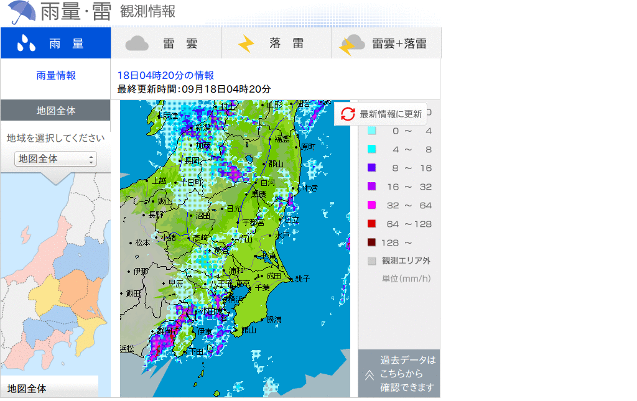
Task: Click the 観測エリア外 gray swatch
Action: pyautogui.click(x=372, y=261)
